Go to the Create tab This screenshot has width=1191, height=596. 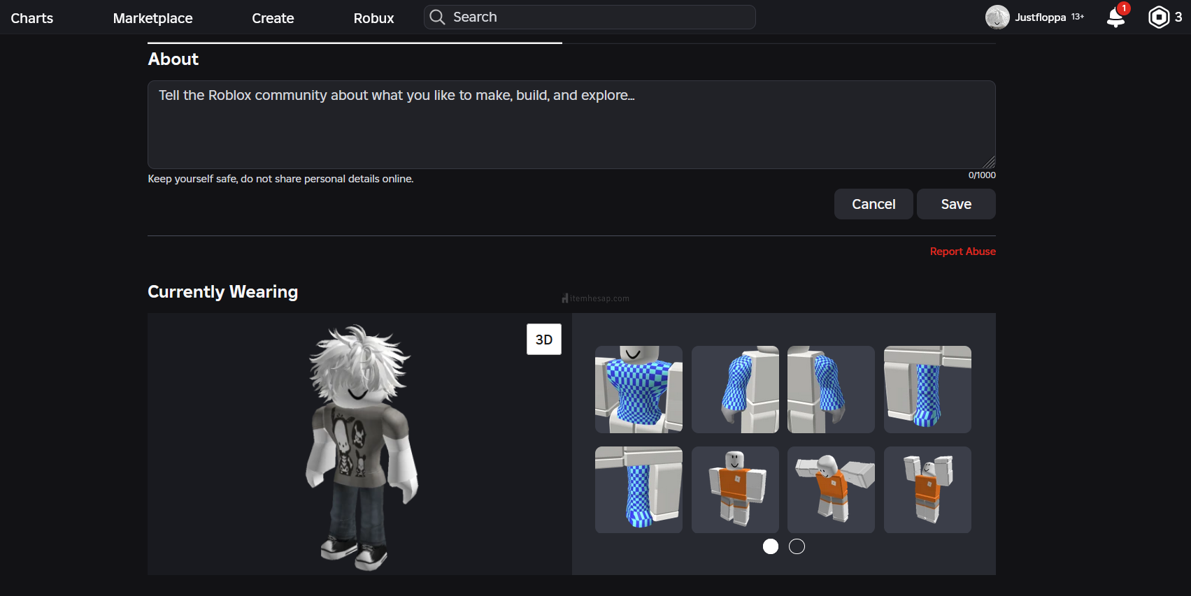[273, 18]
